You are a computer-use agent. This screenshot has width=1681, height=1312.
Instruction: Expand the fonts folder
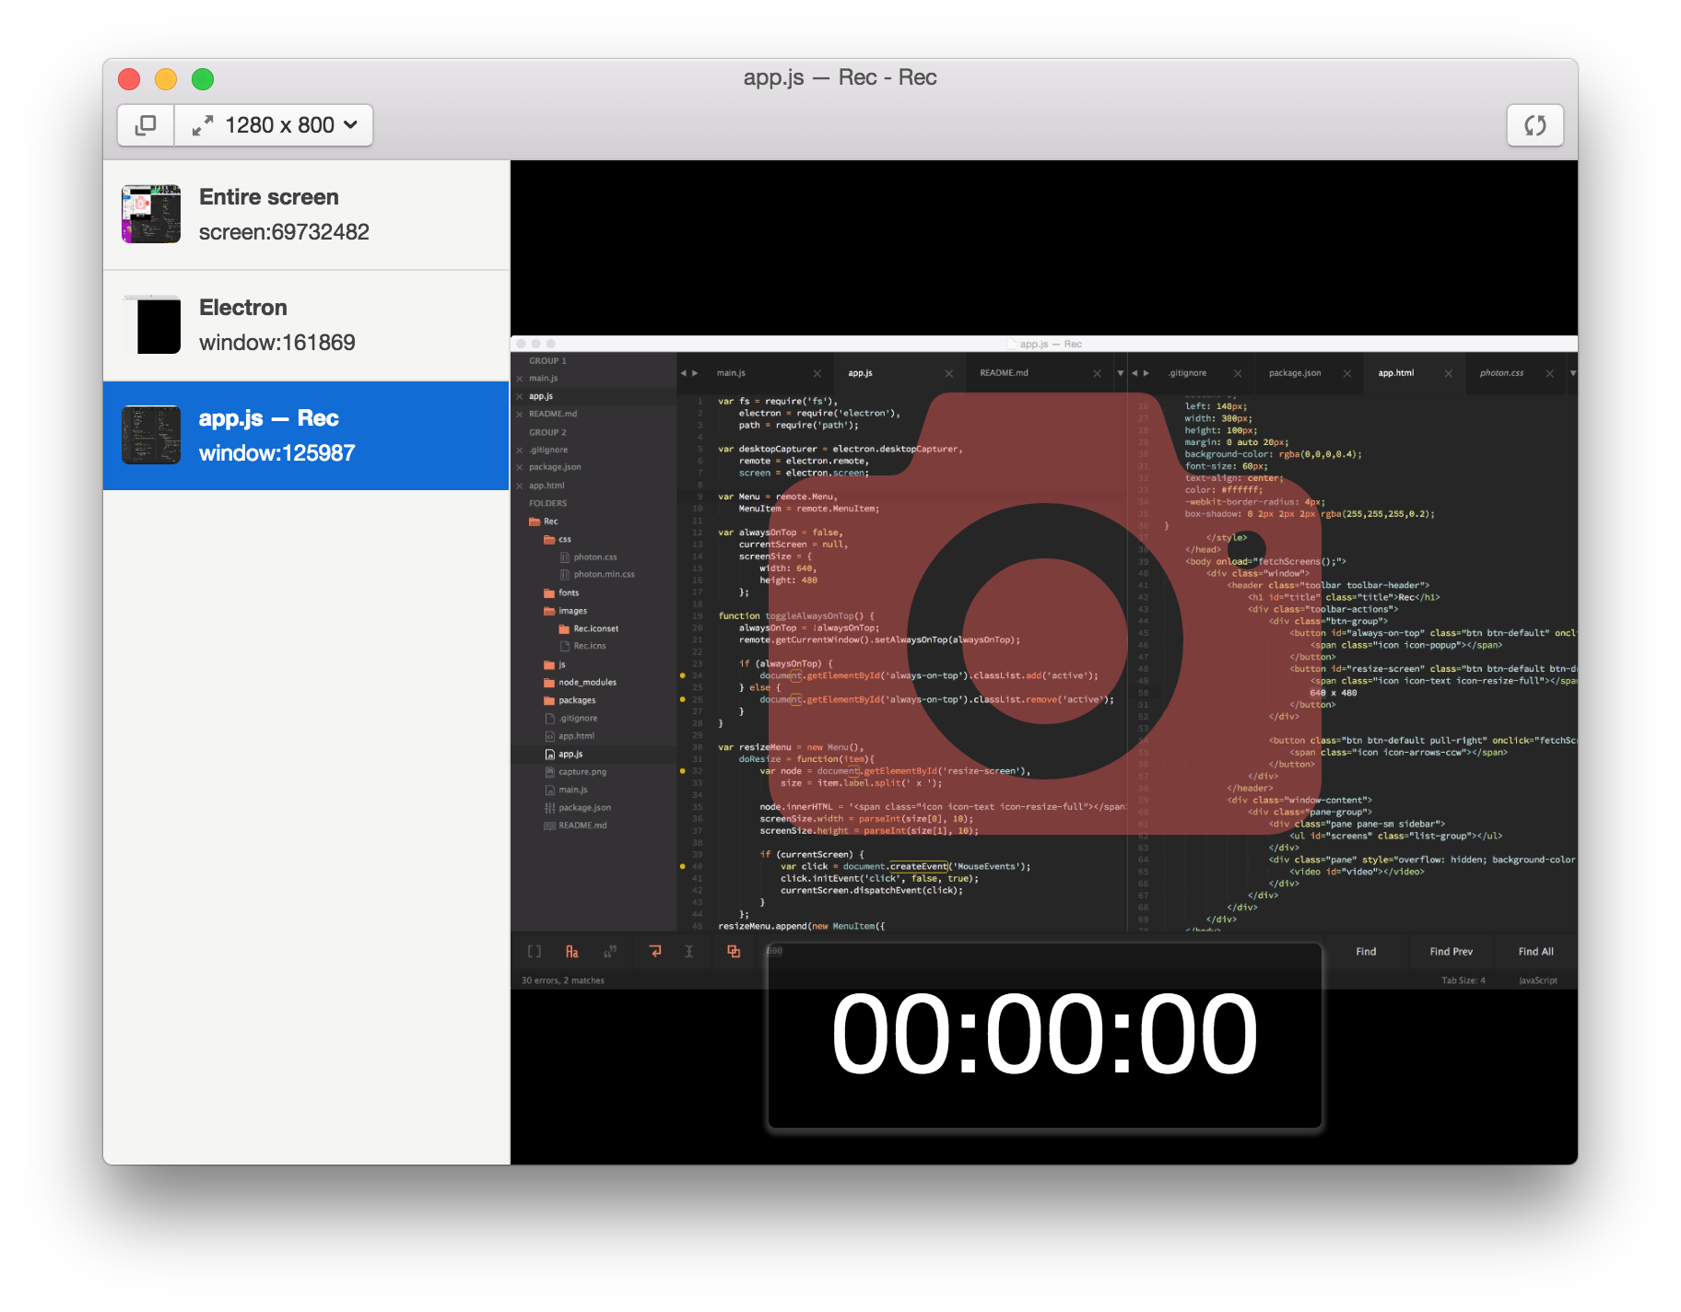tap(549, 593)
